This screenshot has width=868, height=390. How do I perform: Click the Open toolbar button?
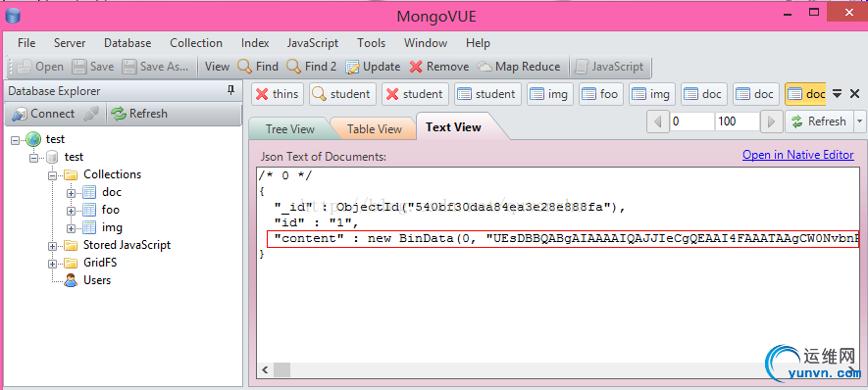pos(40,67)
